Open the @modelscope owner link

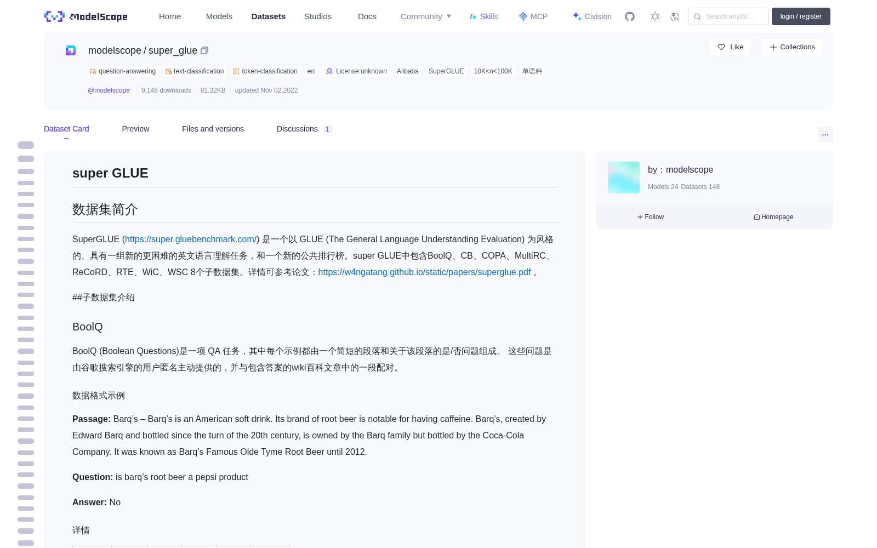click(x=109, y=90)
